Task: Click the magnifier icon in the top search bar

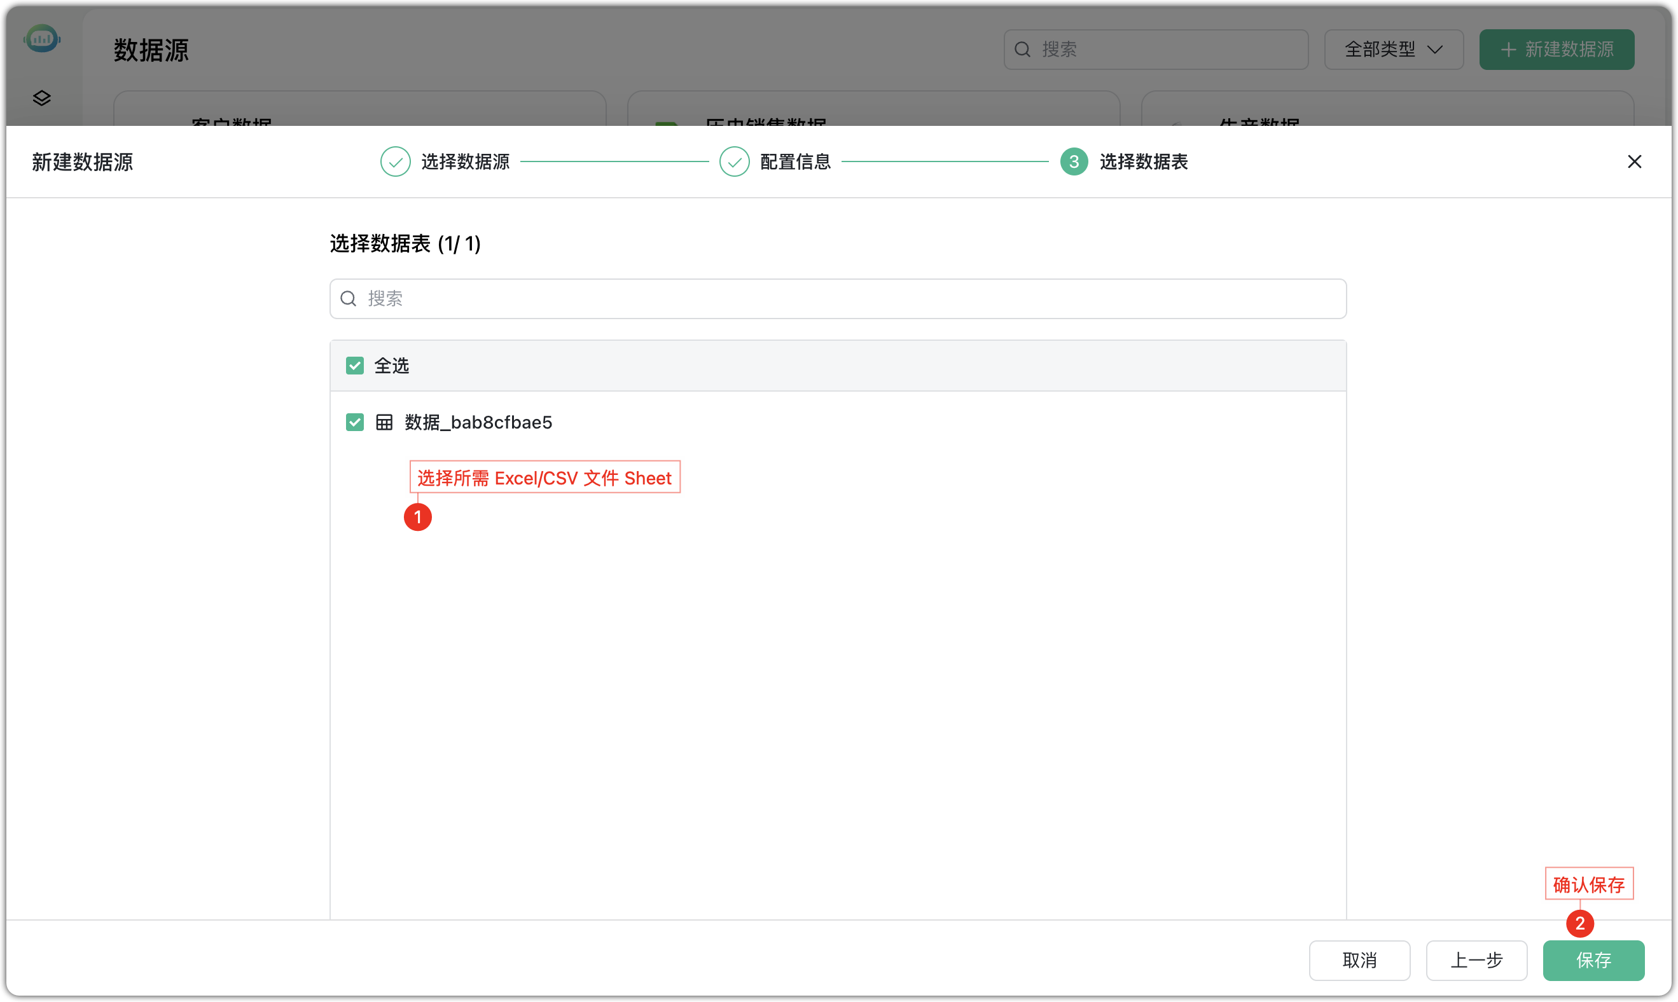Action: (1022, 48)
